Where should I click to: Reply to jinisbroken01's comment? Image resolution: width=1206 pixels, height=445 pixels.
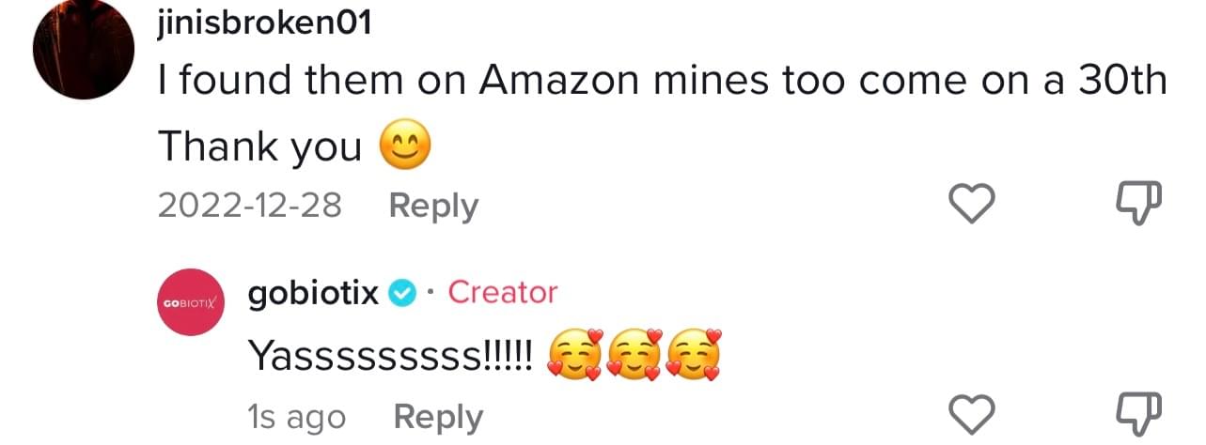[x=433, y=206]
